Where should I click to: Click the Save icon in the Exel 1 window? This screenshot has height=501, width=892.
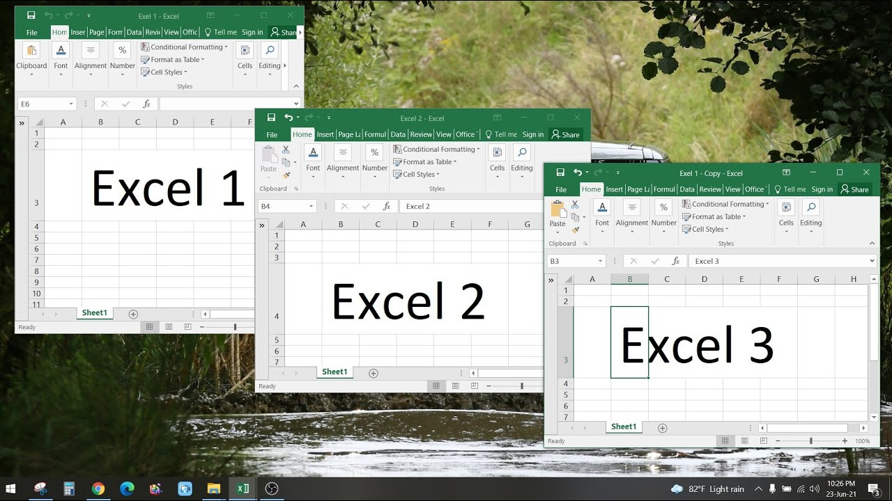[x=31, y=15]
